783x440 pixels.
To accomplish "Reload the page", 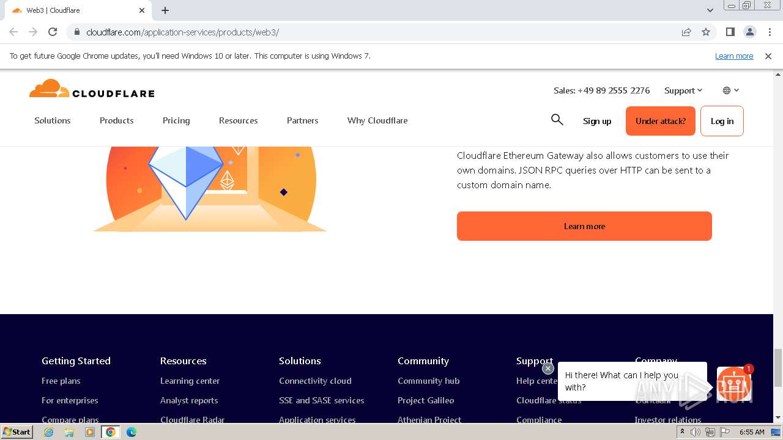I will (x=53, y=32).
